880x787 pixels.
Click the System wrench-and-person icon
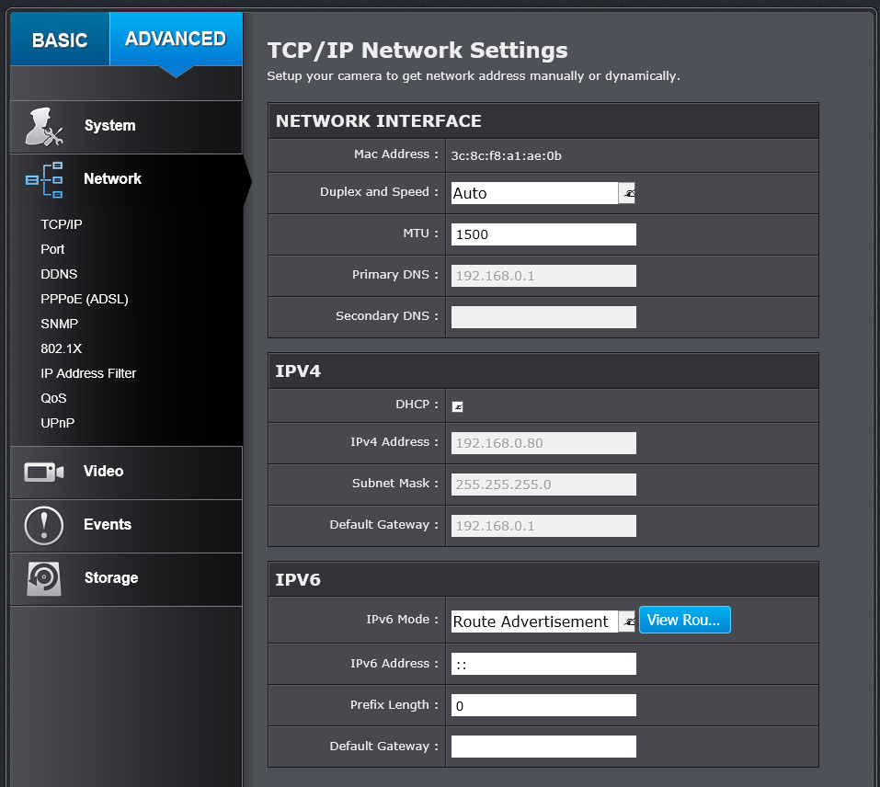point(43,127)
